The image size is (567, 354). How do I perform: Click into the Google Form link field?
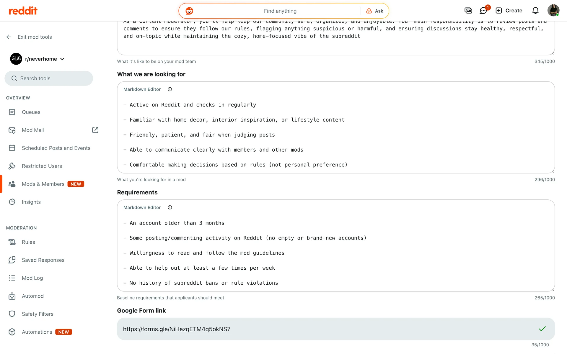[x=325, y=329]
